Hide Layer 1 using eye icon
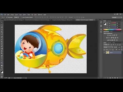 point(104,52)
